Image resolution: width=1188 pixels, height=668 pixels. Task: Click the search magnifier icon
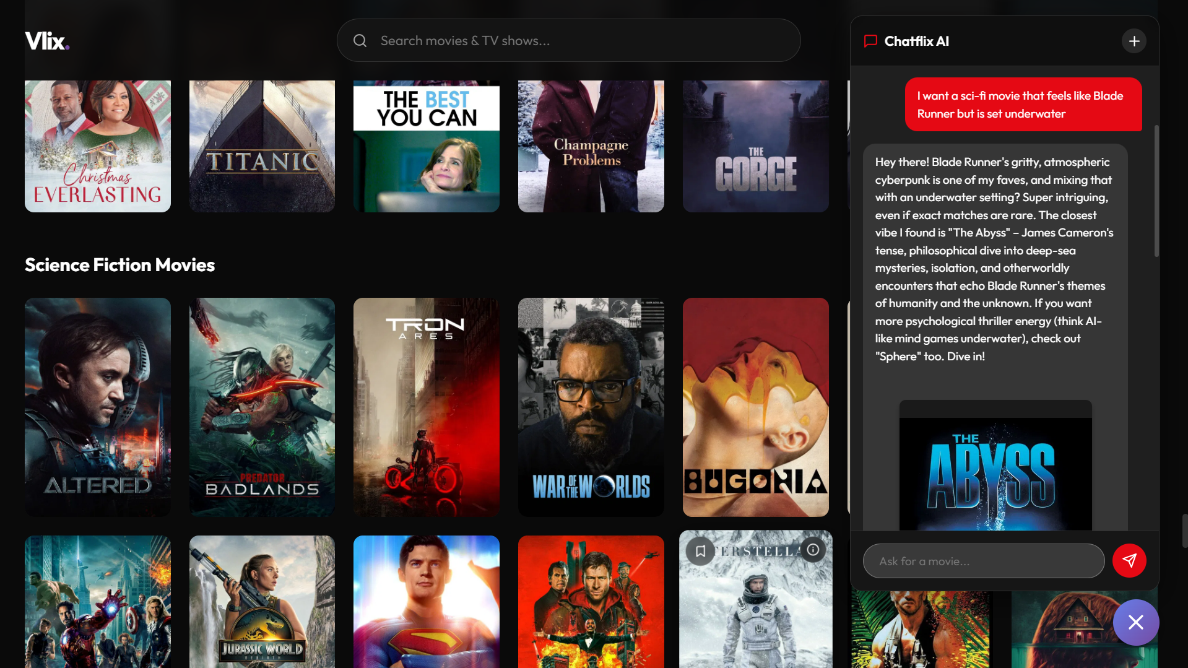(x=360, y=40)
